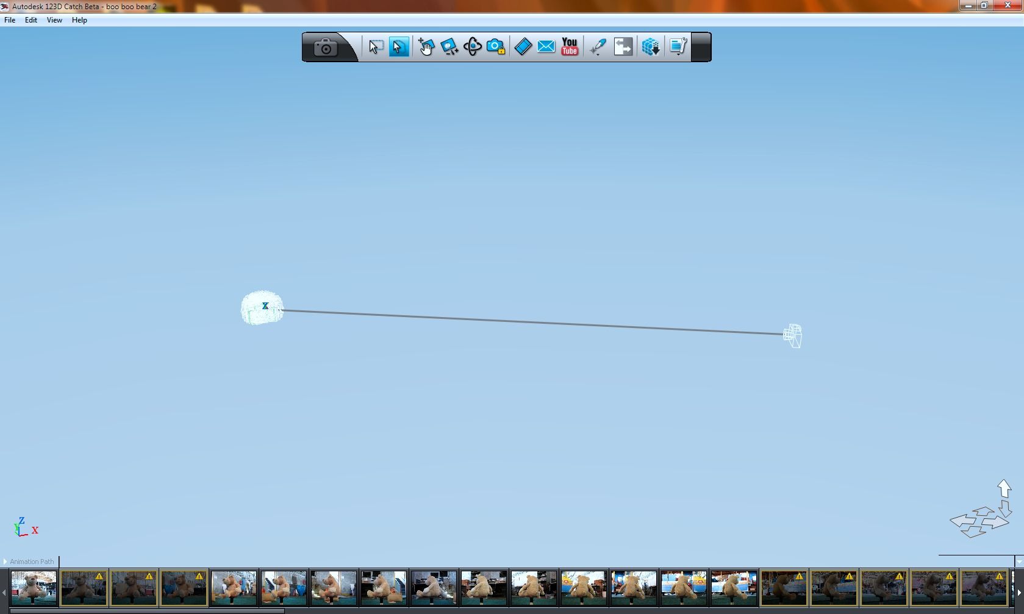Click the generate mesh download icon
The height and width of the screenshot is (614, 1024).
650,46
